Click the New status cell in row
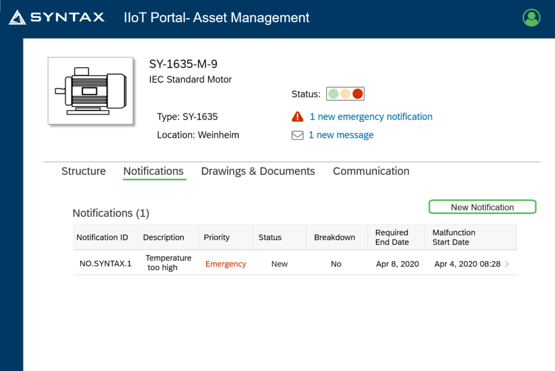The height and width of the screenshot is (371, 555). [x=279, y=264]
